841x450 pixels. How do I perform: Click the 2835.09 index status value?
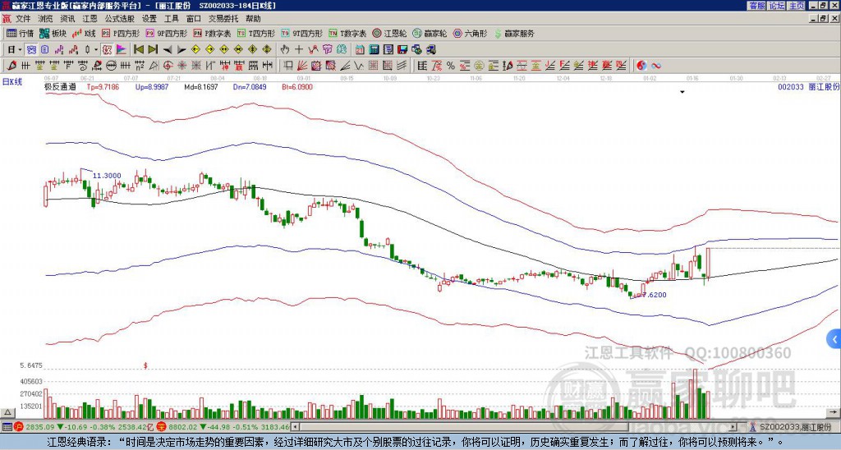click(x=40, y=427)
